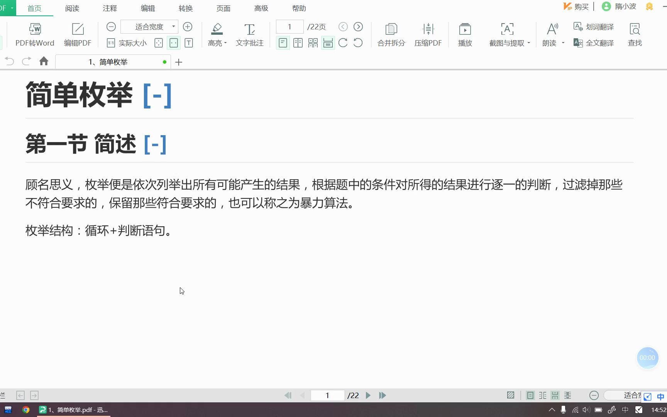Zoom out using the status bar minus button

(x=594, y=395)
